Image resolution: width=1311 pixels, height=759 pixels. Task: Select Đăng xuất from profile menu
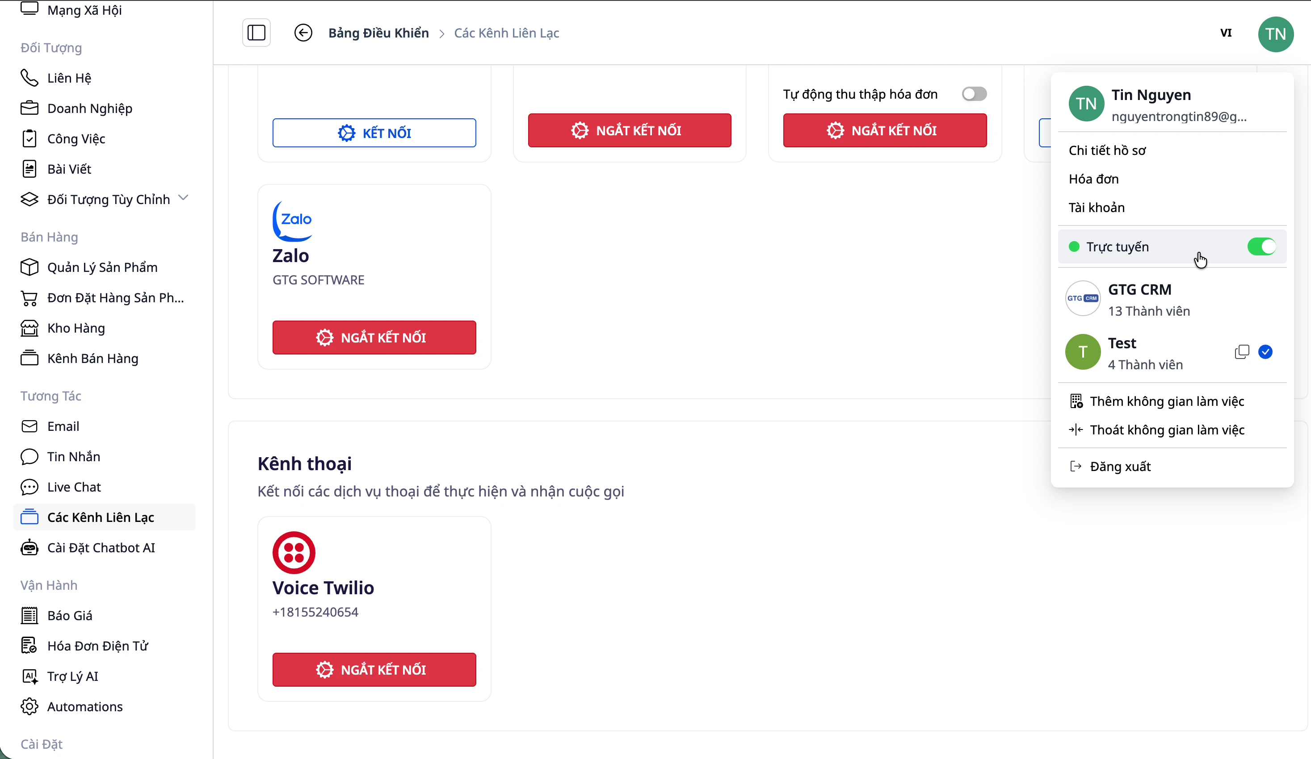pyautogui.click(x=1120, y=466)
